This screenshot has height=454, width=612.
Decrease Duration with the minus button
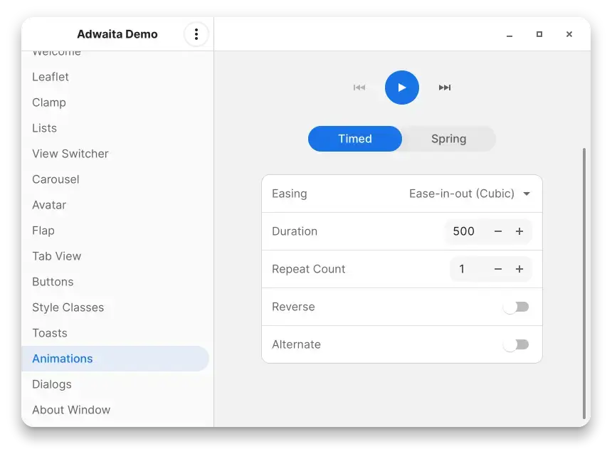(498, 231)
